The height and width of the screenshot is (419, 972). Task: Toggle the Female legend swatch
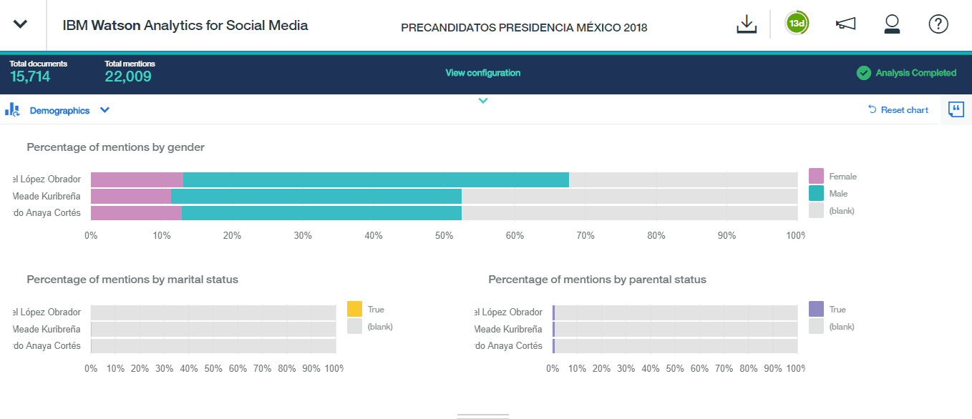coord(816,176)
